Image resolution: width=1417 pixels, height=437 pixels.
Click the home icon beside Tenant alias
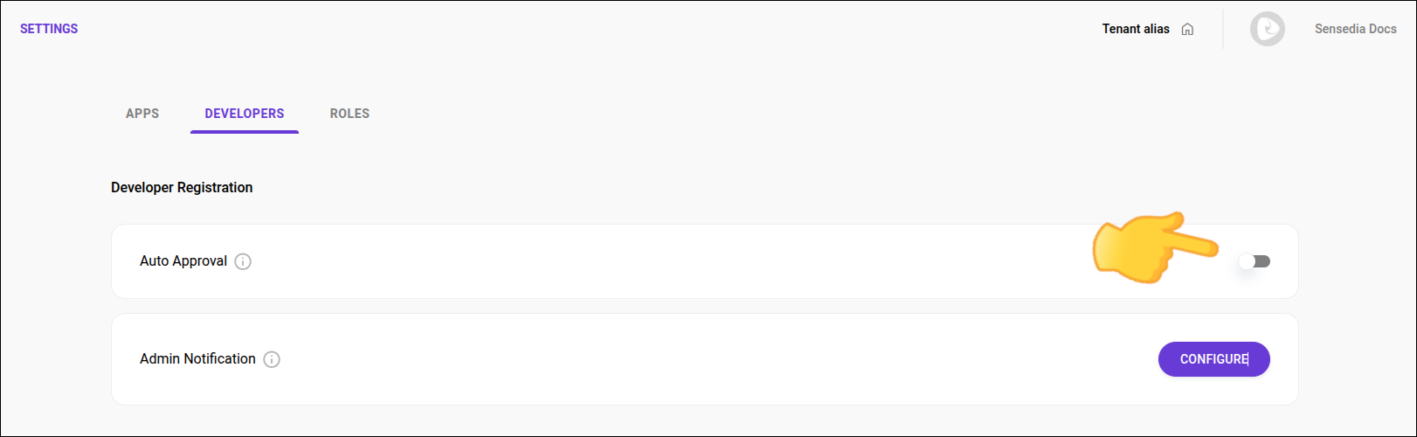coord(1187,29)
